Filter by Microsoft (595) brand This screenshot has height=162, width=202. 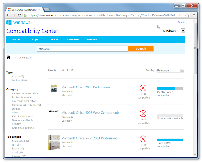[20, 141]
